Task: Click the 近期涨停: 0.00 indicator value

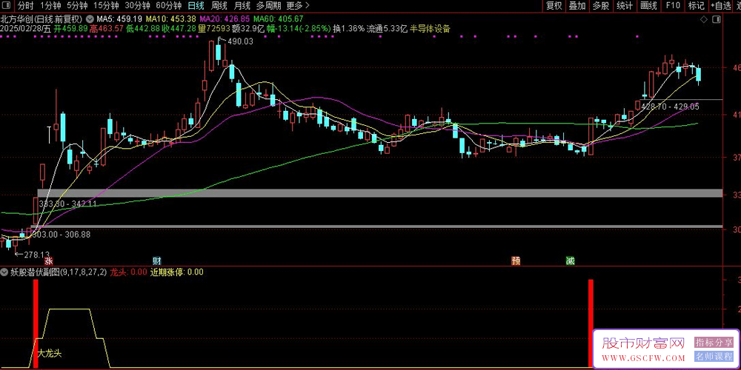Action: point(177,272)
